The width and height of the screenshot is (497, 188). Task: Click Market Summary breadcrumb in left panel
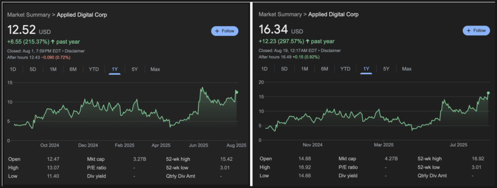(x=28, y=15)
